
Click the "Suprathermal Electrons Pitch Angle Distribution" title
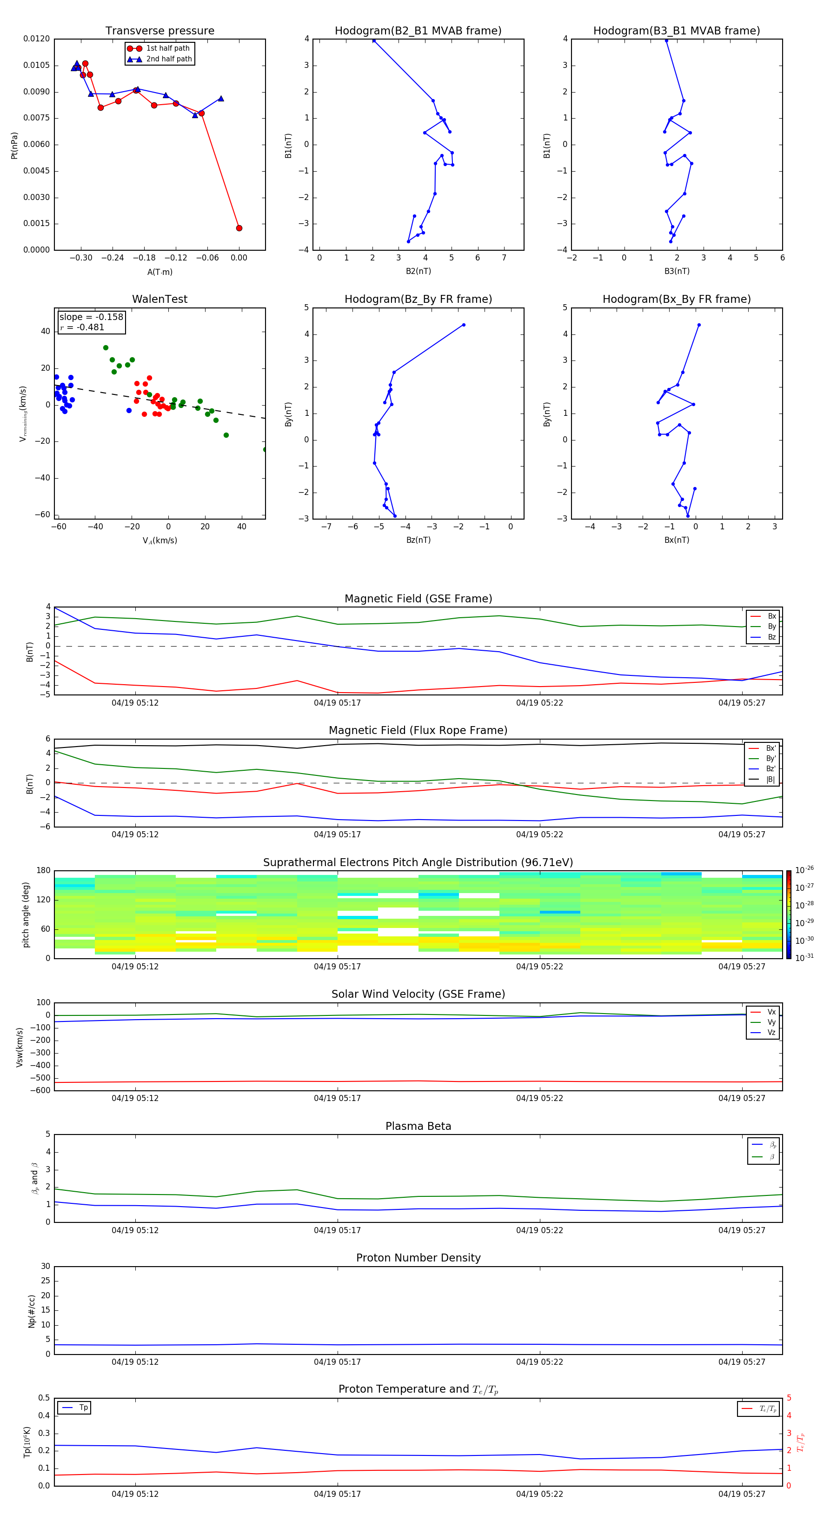point(418,863)
